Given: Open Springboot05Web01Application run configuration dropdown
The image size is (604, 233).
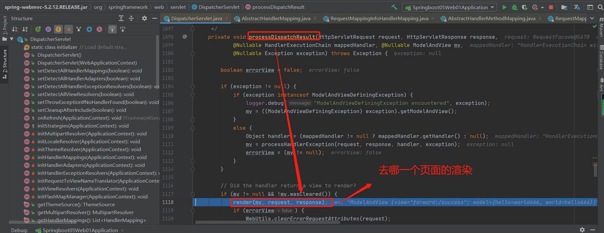Looking at the screenshot, I should tap(449, 7).
